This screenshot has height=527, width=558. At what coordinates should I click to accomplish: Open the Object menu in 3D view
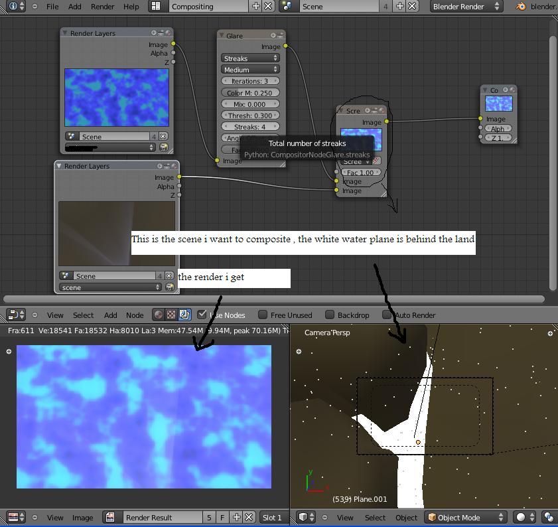tap(406, 518)
